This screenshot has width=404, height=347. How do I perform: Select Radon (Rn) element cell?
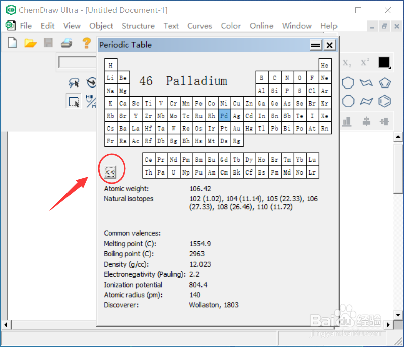[x=325, y=128]
